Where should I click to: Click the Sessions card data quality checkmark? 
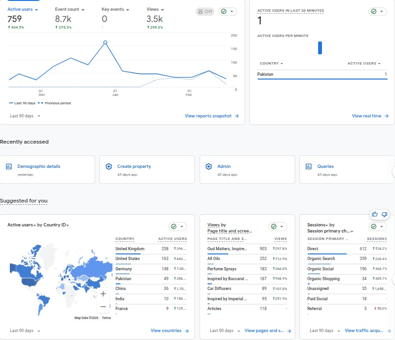coord(378,226)
